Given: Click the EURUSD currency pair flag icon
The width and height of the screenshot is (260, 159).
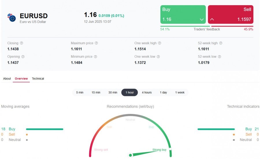Looking at the screenshot, I should pyautogui.click(x=12, y=18).
